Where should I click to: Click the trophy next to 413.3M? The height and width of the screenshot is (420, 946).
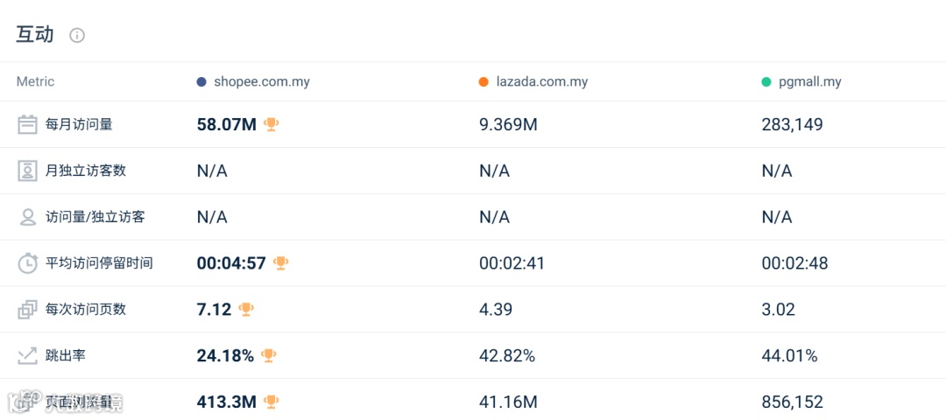[x=272, y=402]
